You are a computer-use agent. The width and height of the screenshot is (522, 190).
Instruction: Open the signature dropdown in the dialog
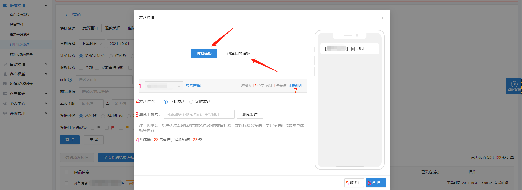point(164,86)
